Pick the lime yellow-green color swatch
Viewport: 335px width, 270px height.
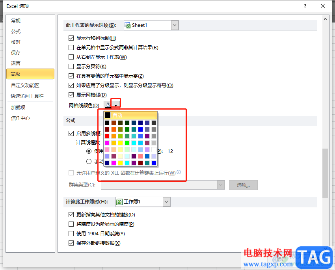pos(120,136)
